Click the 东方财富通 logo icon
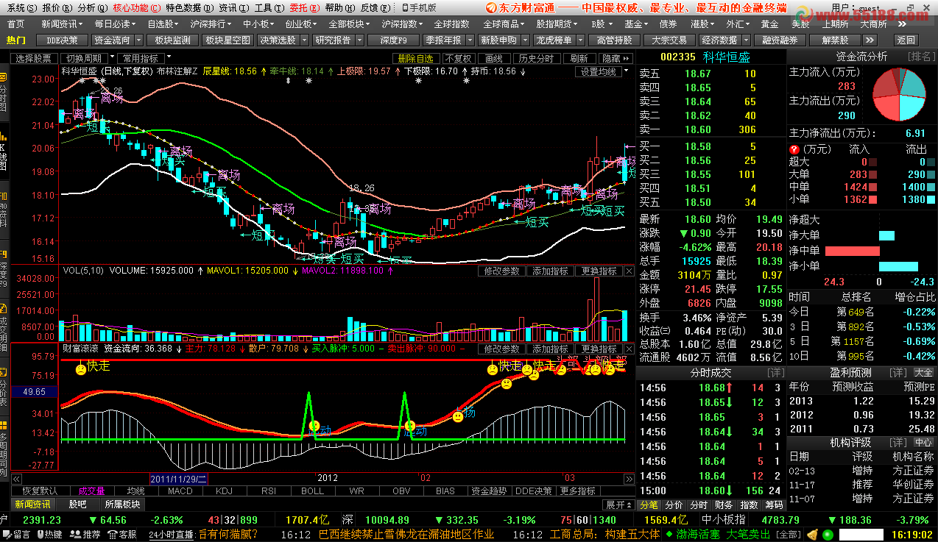Image resolution: width=938 pixels, height=542 pixels. click(x=490, y=7)
